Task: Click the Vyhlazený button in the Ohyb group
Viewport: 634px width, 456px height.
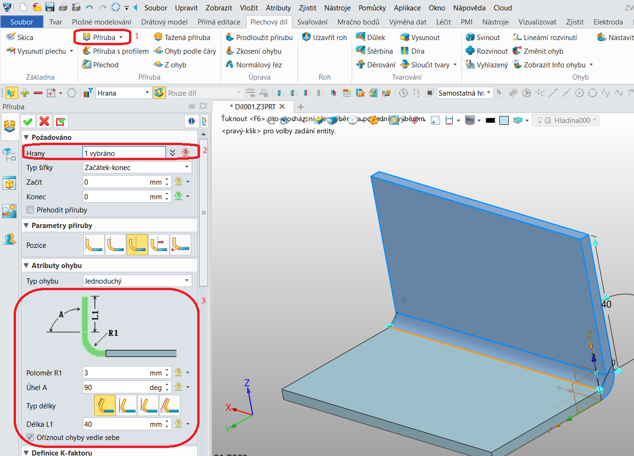Action: 487,65
